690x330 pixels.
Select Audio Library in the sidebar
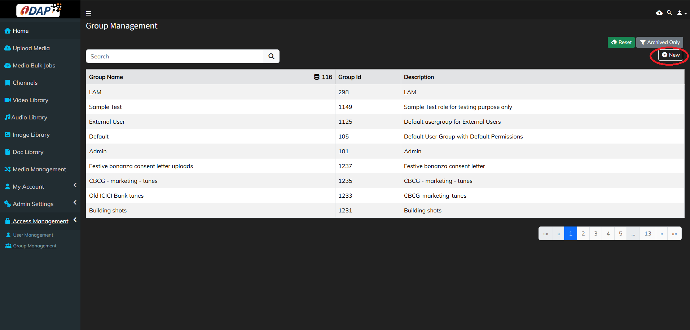point(29,118)
